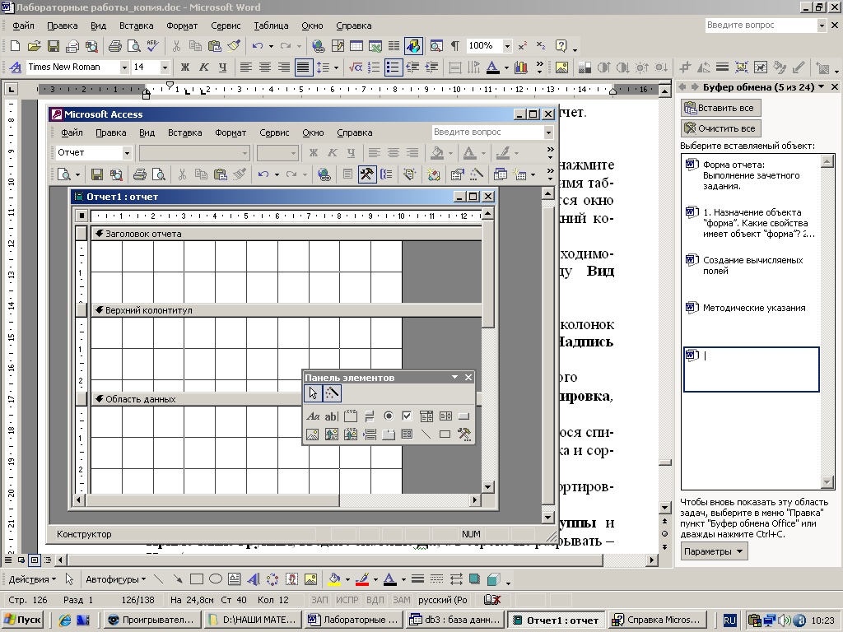This screenshot has height=632, width=843.
Task: Open Print Preview in Word toolbar
Action: pyautogui.click(x=134, y=46)
